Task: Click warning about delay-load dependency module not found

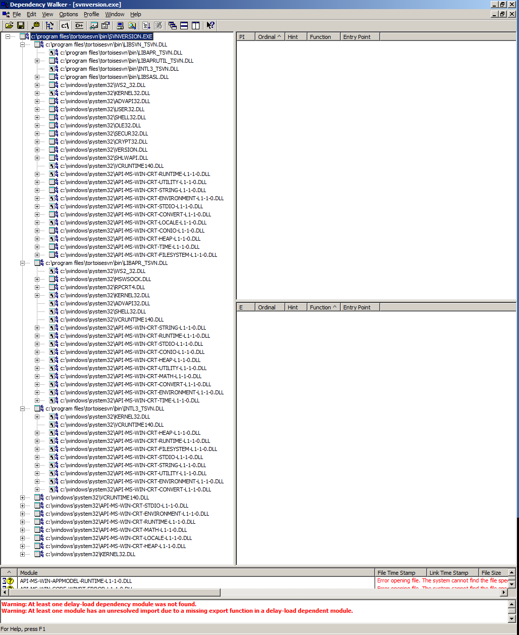Action: pos(99,604)
